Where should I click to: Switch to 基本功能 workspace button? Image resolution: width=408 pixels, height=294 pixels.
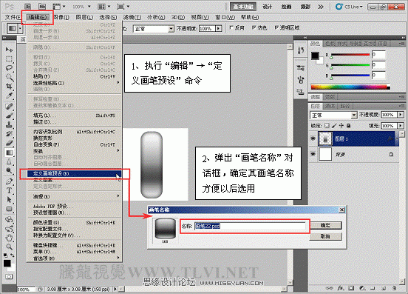pos(242,7)
